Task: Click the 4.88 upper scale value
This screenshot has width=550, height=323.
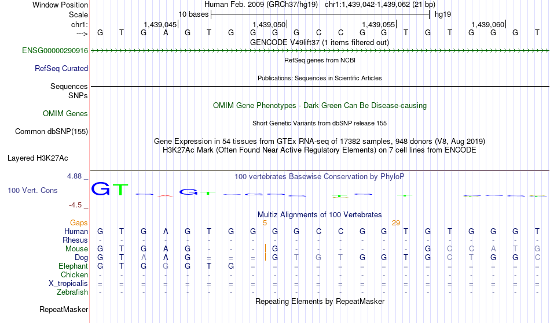Action: 75,176
